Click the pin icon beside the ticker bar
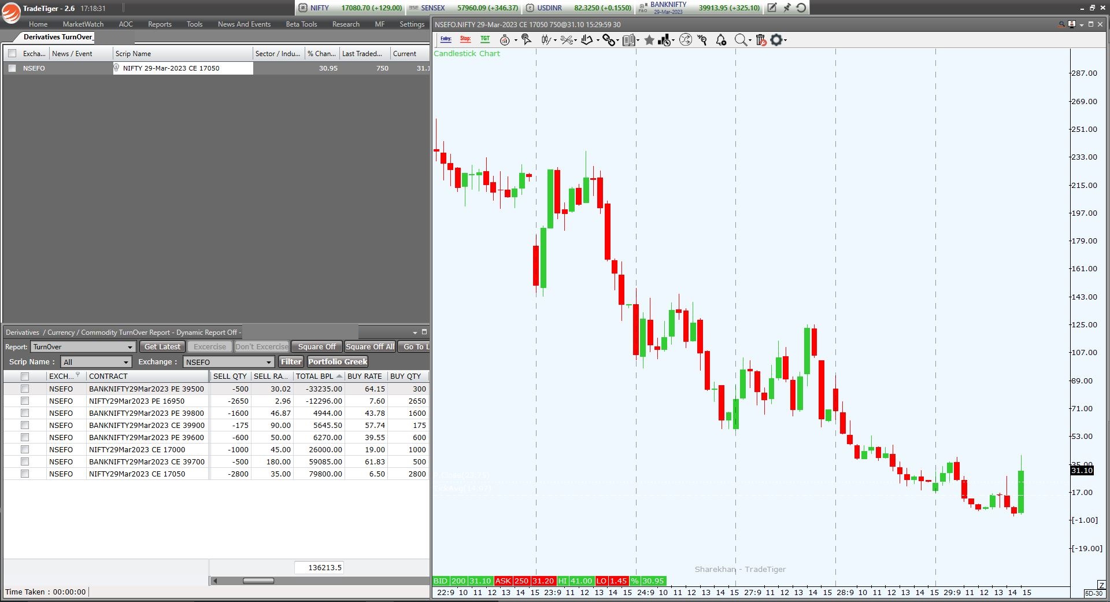The width and height of the screenshot is (1110, 602). [x=787, y=8]
